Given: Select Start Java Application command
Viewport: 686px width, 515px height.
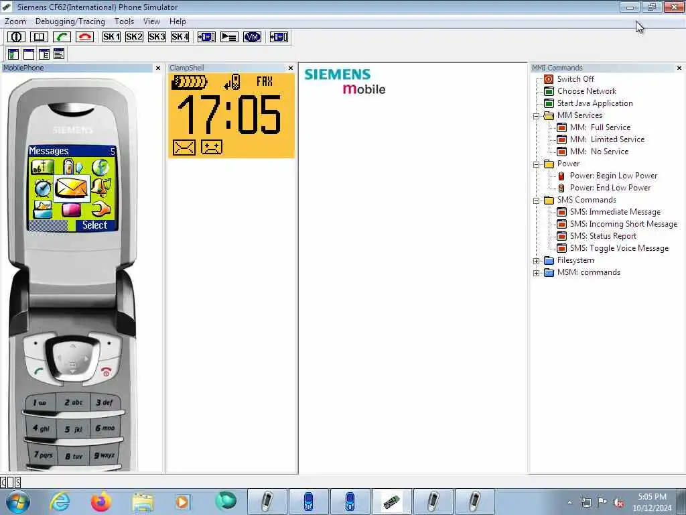Looking at the screenshot, I should 595,103.
